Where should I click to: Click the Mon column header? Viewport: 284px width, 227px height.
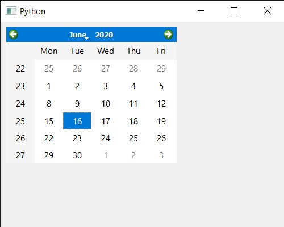tap(49, 51)
